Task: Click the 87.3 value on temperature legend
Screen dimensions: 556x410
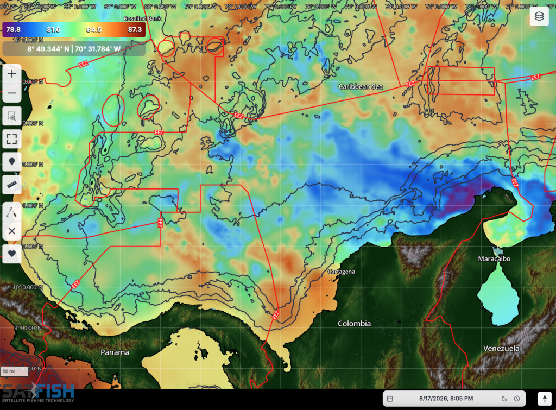Action: click(135, 30)
